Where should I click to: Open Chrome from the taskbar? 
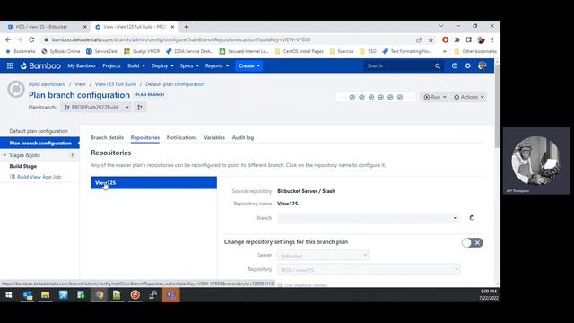(x=100, y=295)
